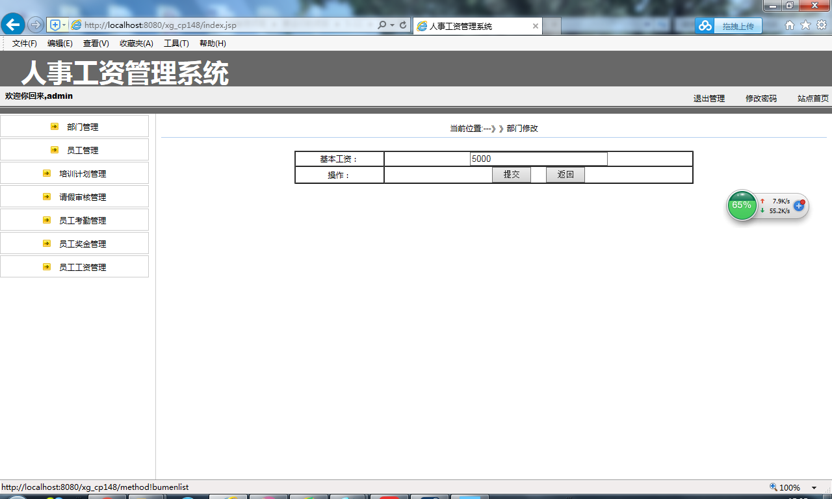Click the cloud upload icon (拖拽上传)
Screen dimensions: 832x499
click(x=705, y=25)
